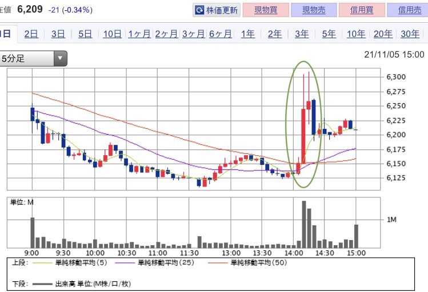
Task: Click the 9:00 time axis label
Action: coord(31,253)
